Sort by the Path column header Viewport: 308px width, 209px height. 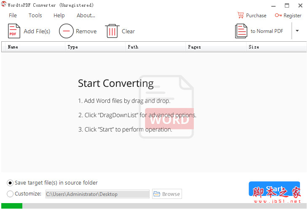[155, 47]
